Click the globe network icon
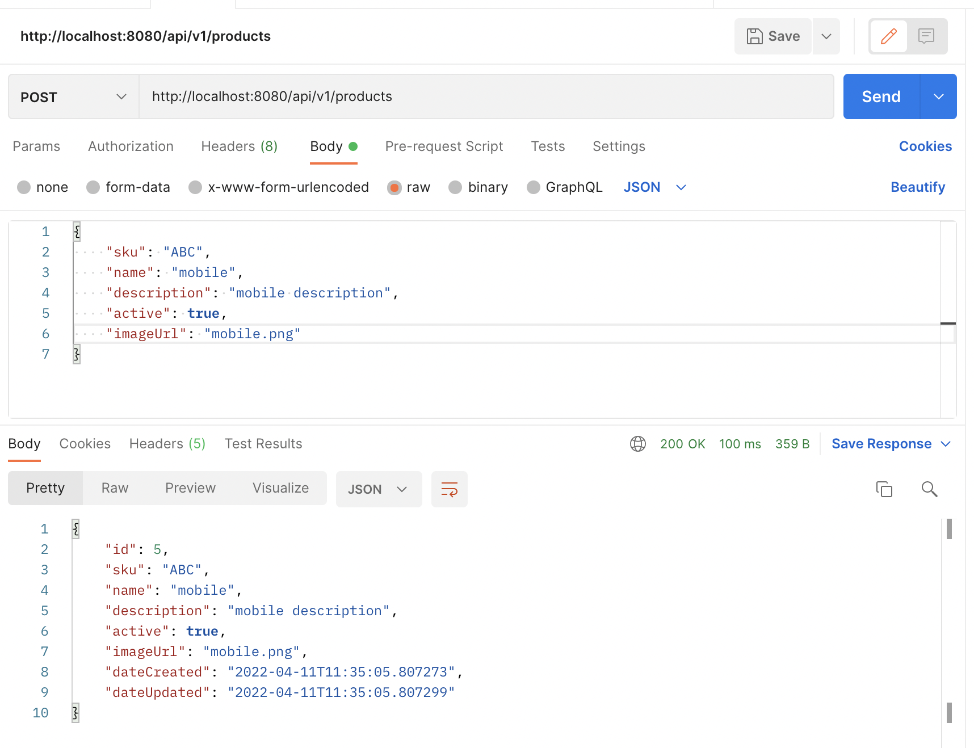974x748 pixels. (x=638, y=444)
